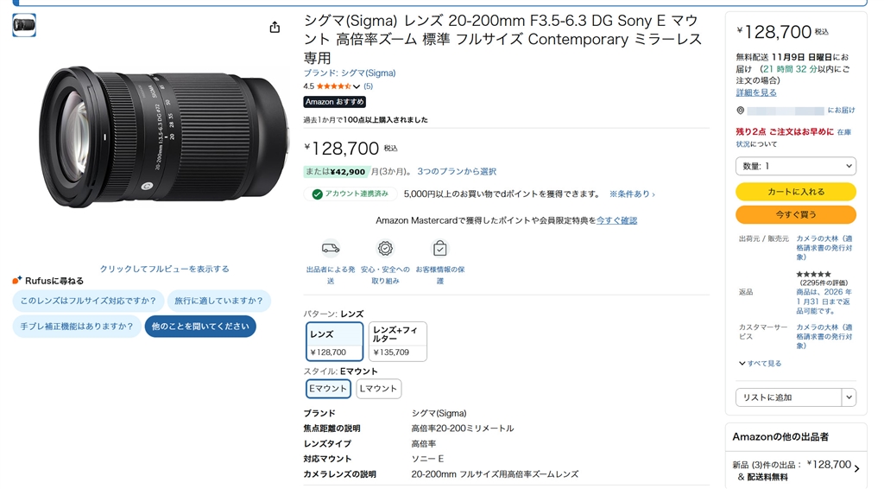Click the safety and security badge icon
This screenshot has width=884, height=489.
coord(385,249)
